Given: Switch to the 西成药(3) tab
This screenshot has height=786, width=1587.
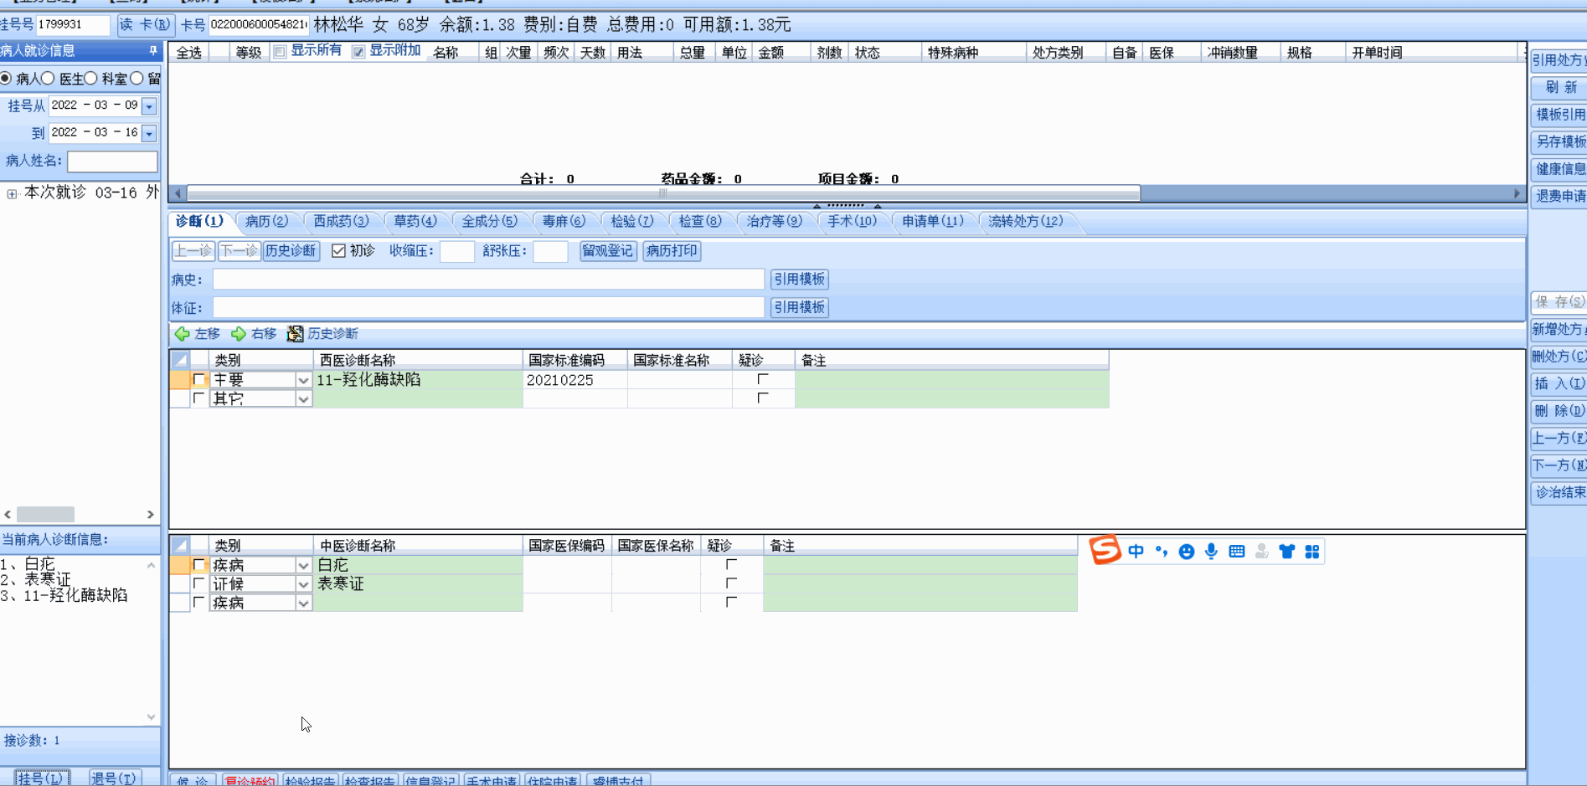Looking at the screenshot, I should point(341,221).
